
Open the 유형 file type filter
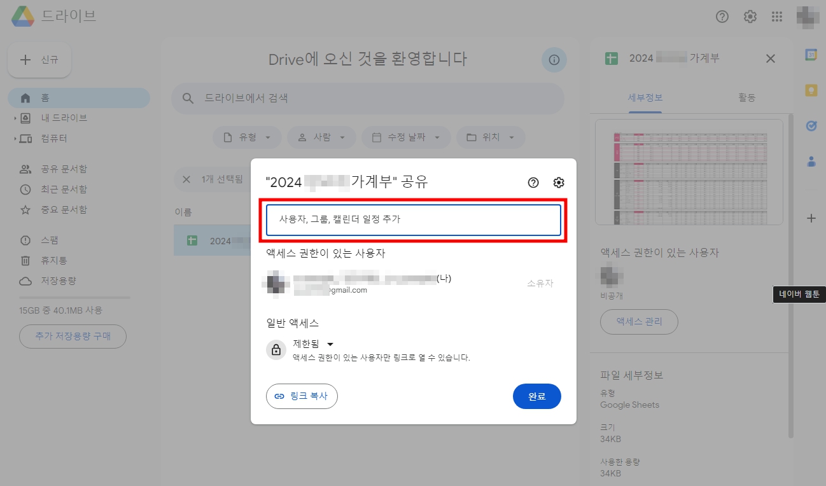[247, 137]
